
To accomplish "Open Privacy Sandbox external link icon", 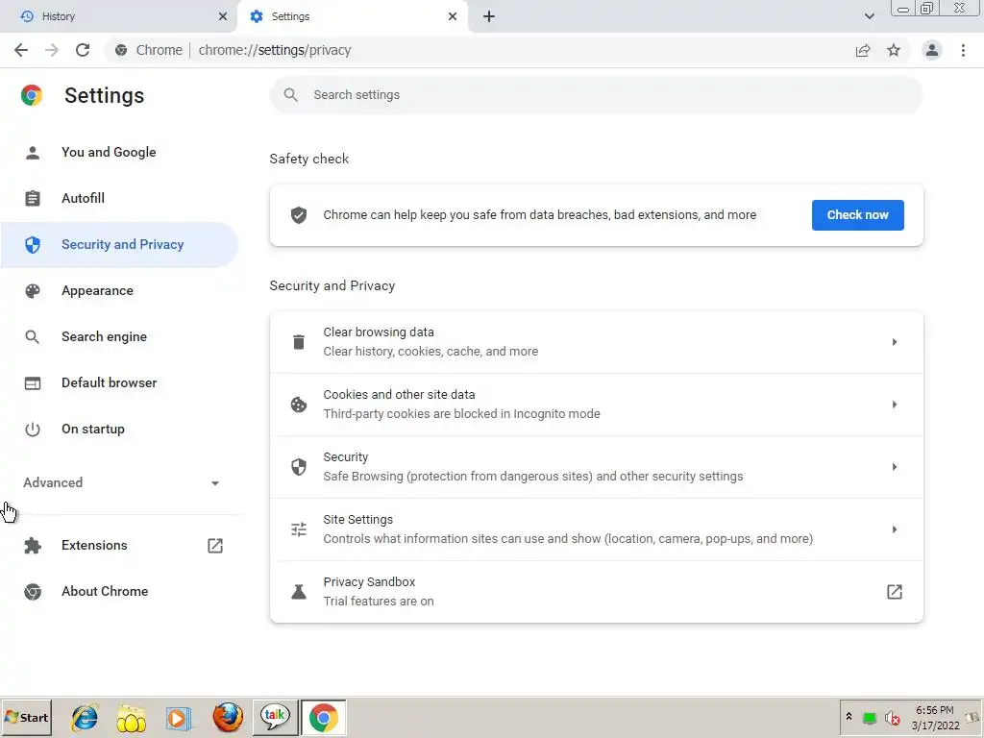I will 895,592.
